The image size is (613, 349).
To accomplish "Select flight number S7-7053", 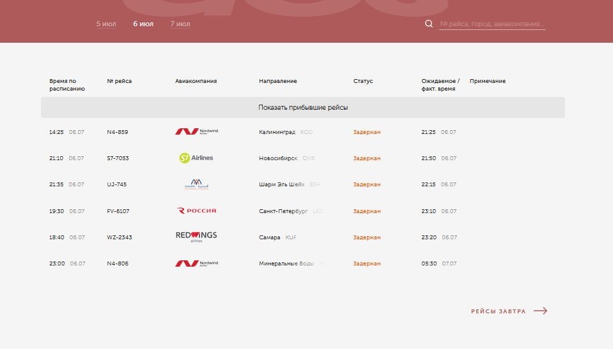I will [x=118, y=158].
